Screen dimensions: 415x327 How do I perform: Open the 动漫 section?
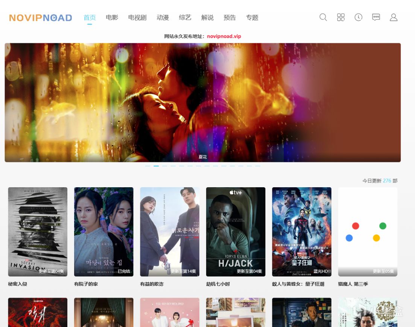click(x=163, y=17)
